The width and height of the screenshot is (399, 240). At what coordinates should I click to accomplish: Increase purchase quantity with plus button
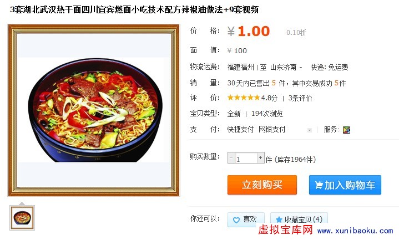pos(261,157)
